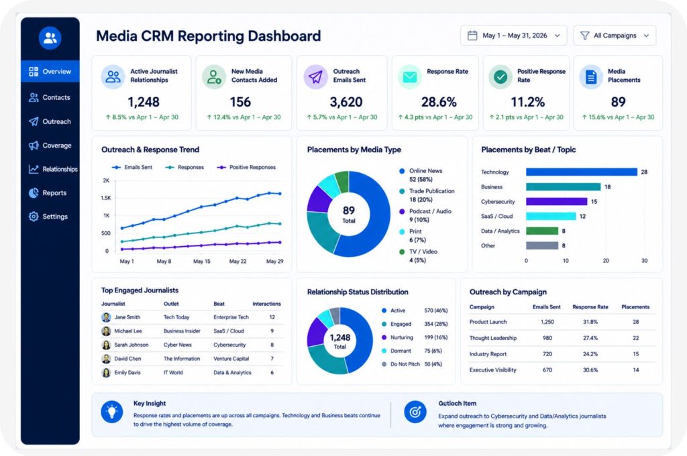This screenshot has height=456, width=687.
Task: Toggle the Positive Responses legend series
Action: (247, 168)
